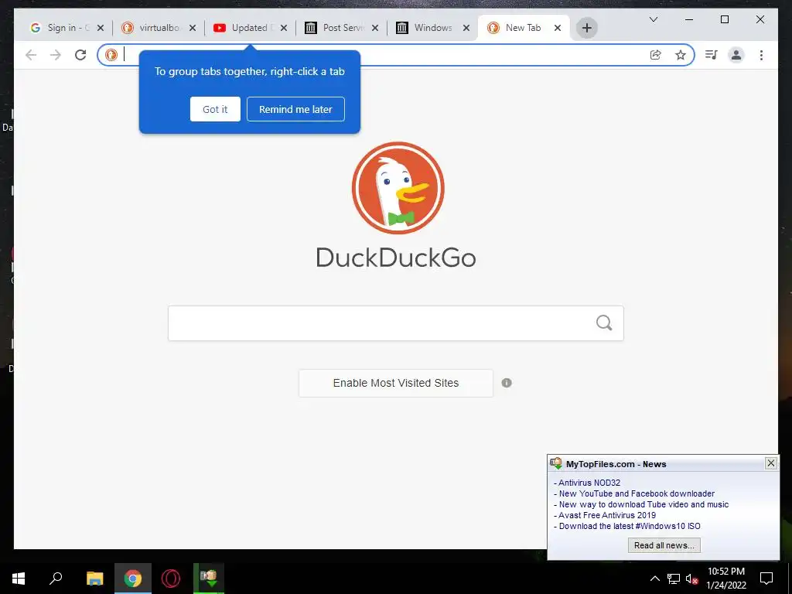Launch Opera from the taskbar
Screen dimensions: 792x594
click(171, 579)
